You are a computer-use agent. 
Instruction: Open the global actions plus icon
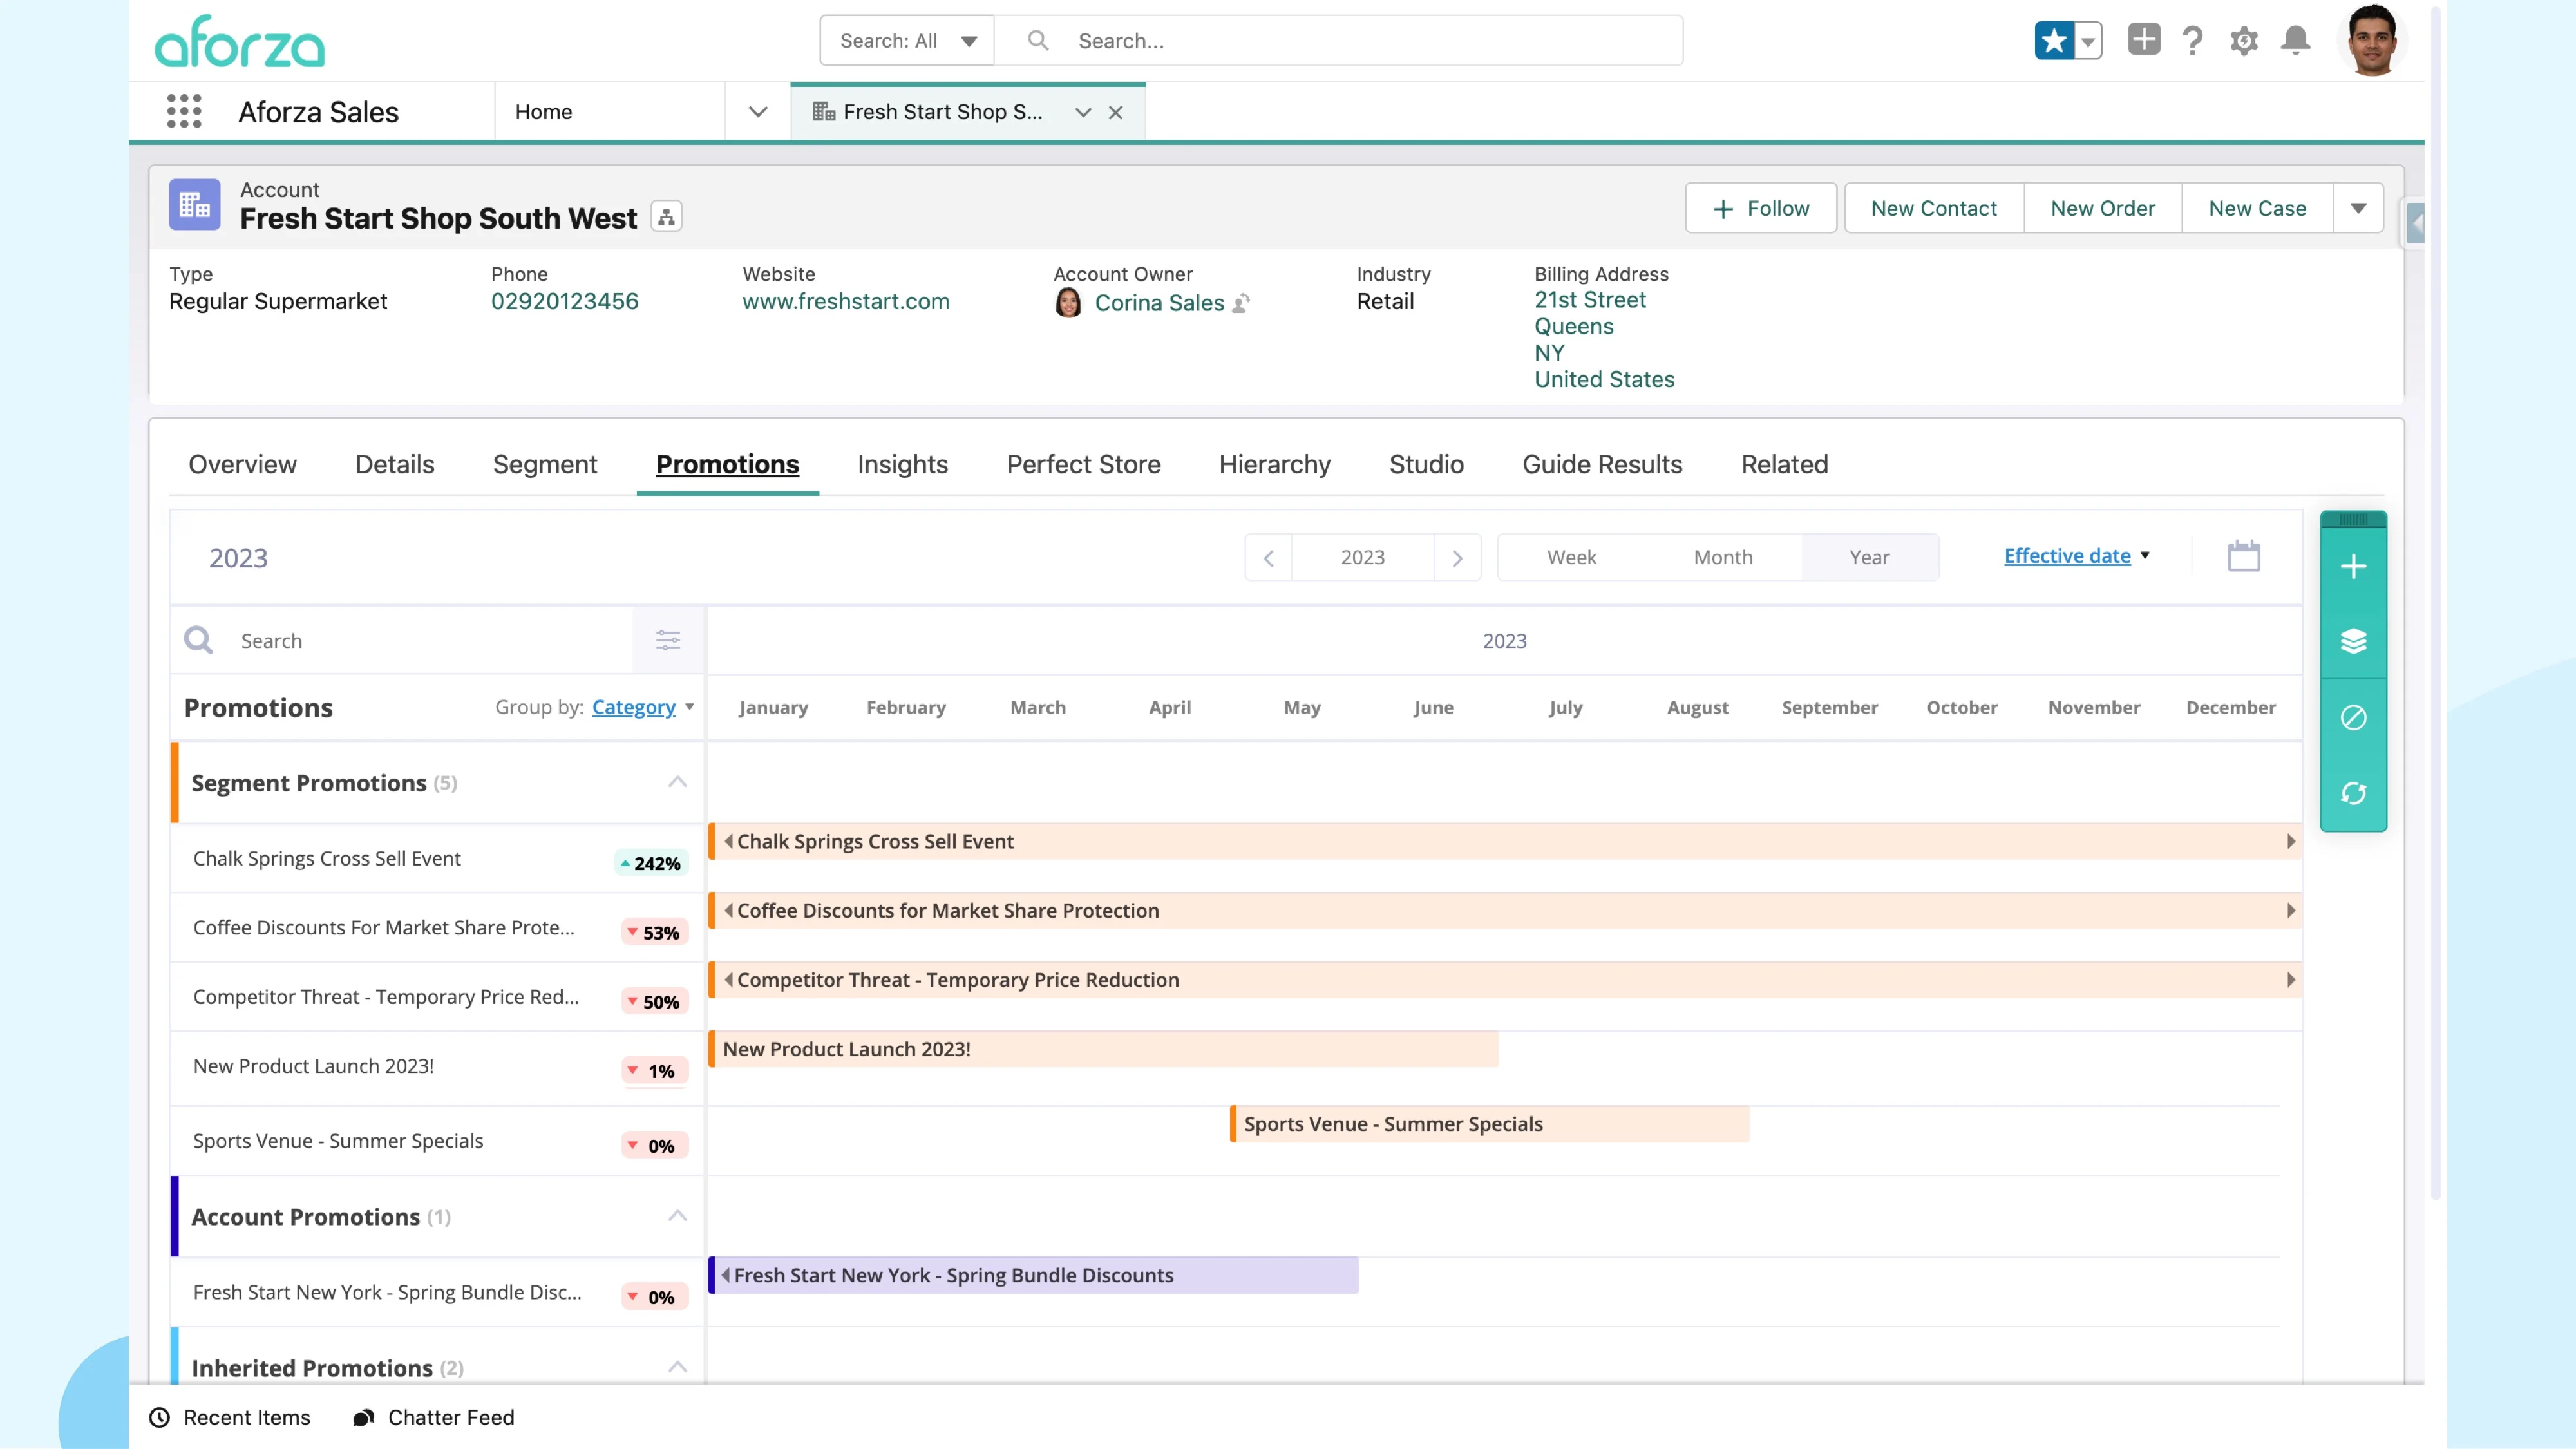[x=2144, y=40]
